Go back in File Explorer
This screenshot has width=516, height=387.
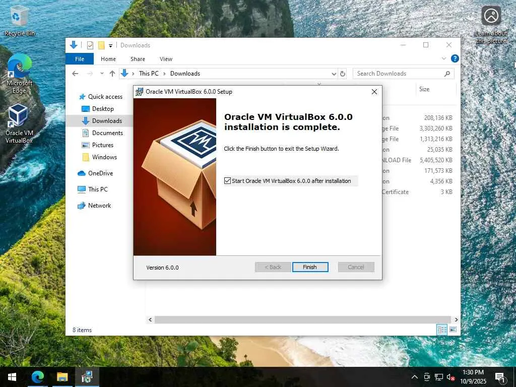pos(75,74)
